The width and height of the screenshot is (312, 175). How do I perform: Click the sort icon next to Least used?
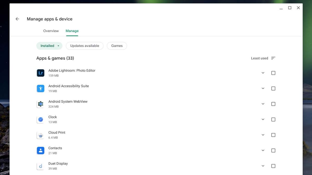coord(273,58)
